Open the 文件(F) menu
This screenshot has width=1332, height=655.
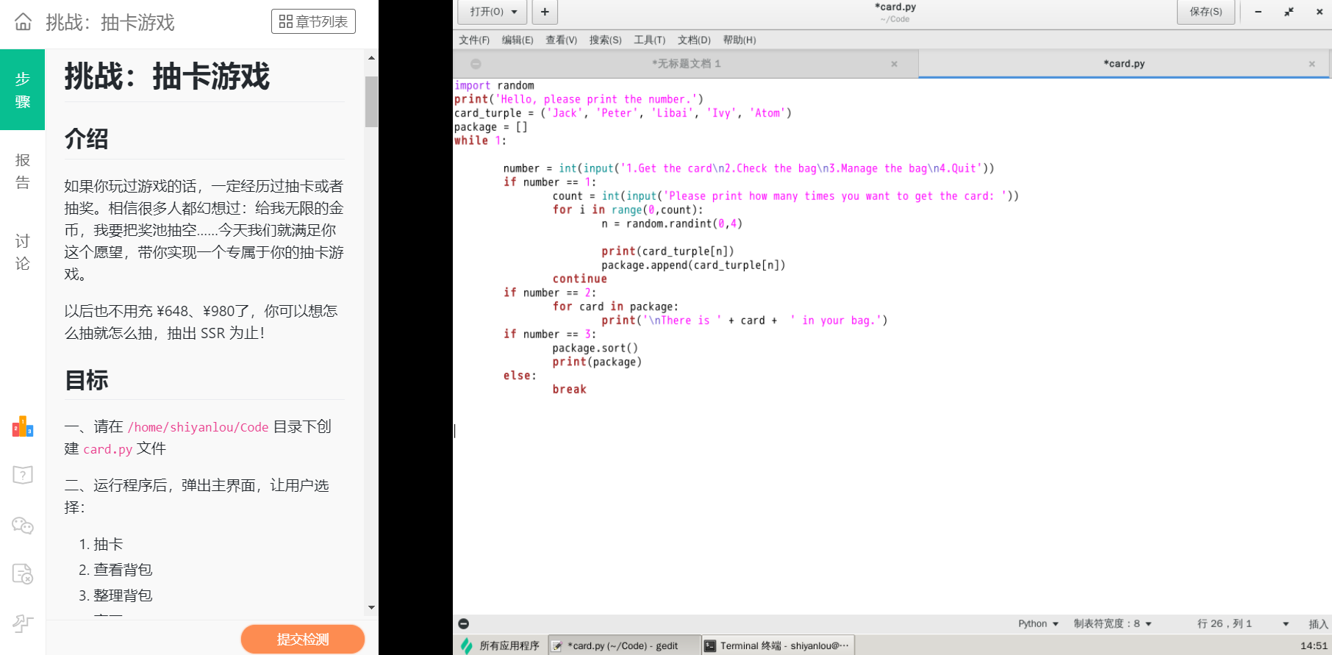tap(474, 40)
